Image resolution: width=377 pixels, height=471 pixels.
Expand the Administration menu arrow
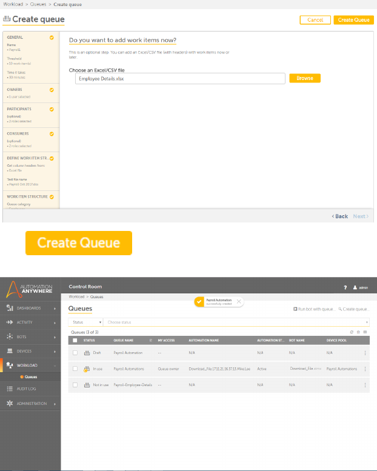click(x=55, y=404)
